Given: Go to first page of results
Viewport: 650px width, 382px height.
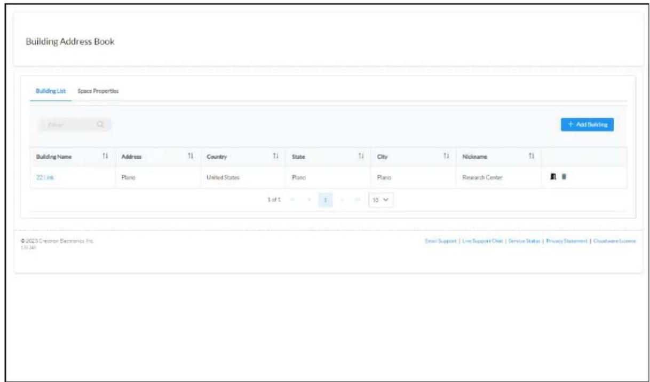Looking at the screenshot, I should 293,200.
